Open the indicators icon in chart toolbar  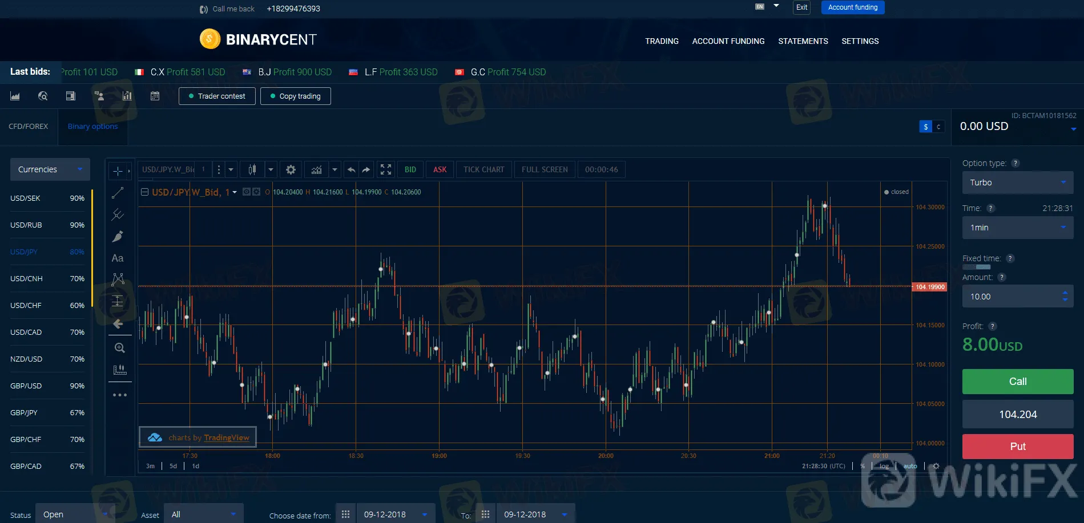[x=317, y=169]
